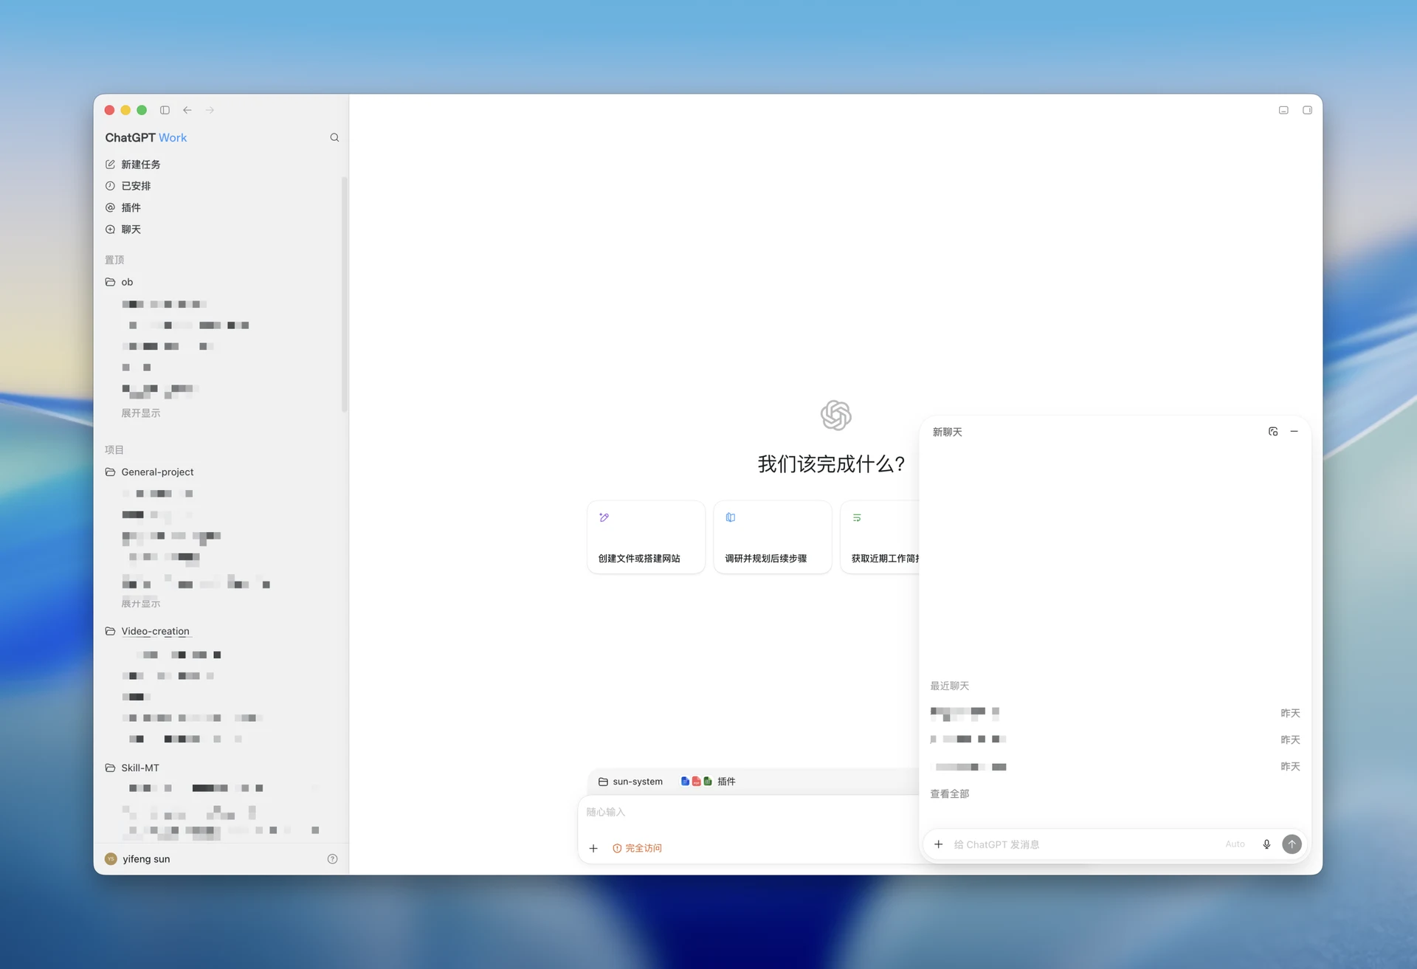Toggle the sidebar panel icon
Screen dimensions: 1417x969
click(x=165, y=110)
